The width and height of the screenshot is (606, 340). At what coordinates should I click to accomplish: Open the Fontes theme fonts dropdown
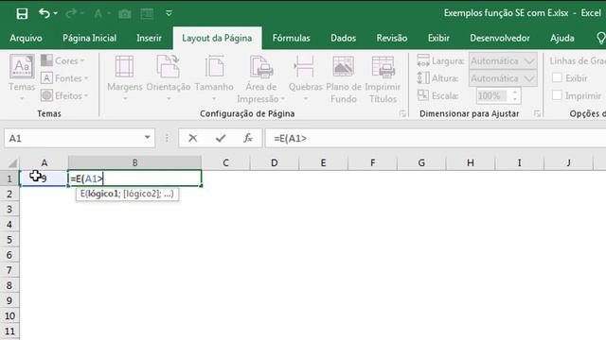64,78
